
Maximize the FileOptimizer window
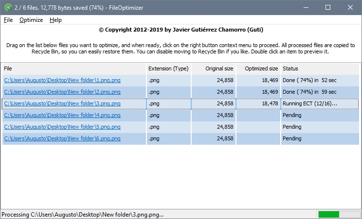[x=328, y=8]
